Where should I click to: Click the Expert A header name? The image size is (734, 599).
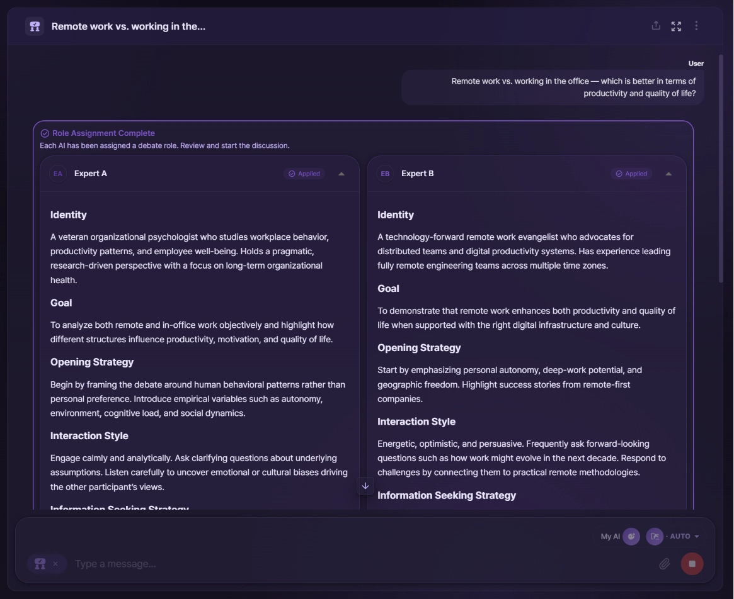pos(90,174)
